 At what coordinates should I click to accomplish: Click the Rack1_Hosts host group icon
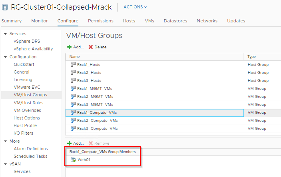click(x=73, y=64)
